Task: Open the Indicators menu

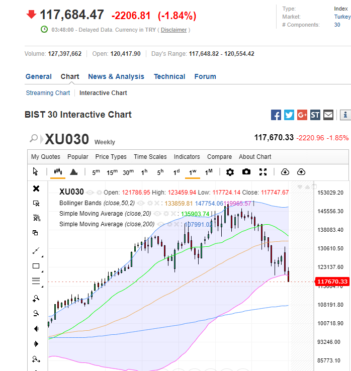Action: point(187,157)
